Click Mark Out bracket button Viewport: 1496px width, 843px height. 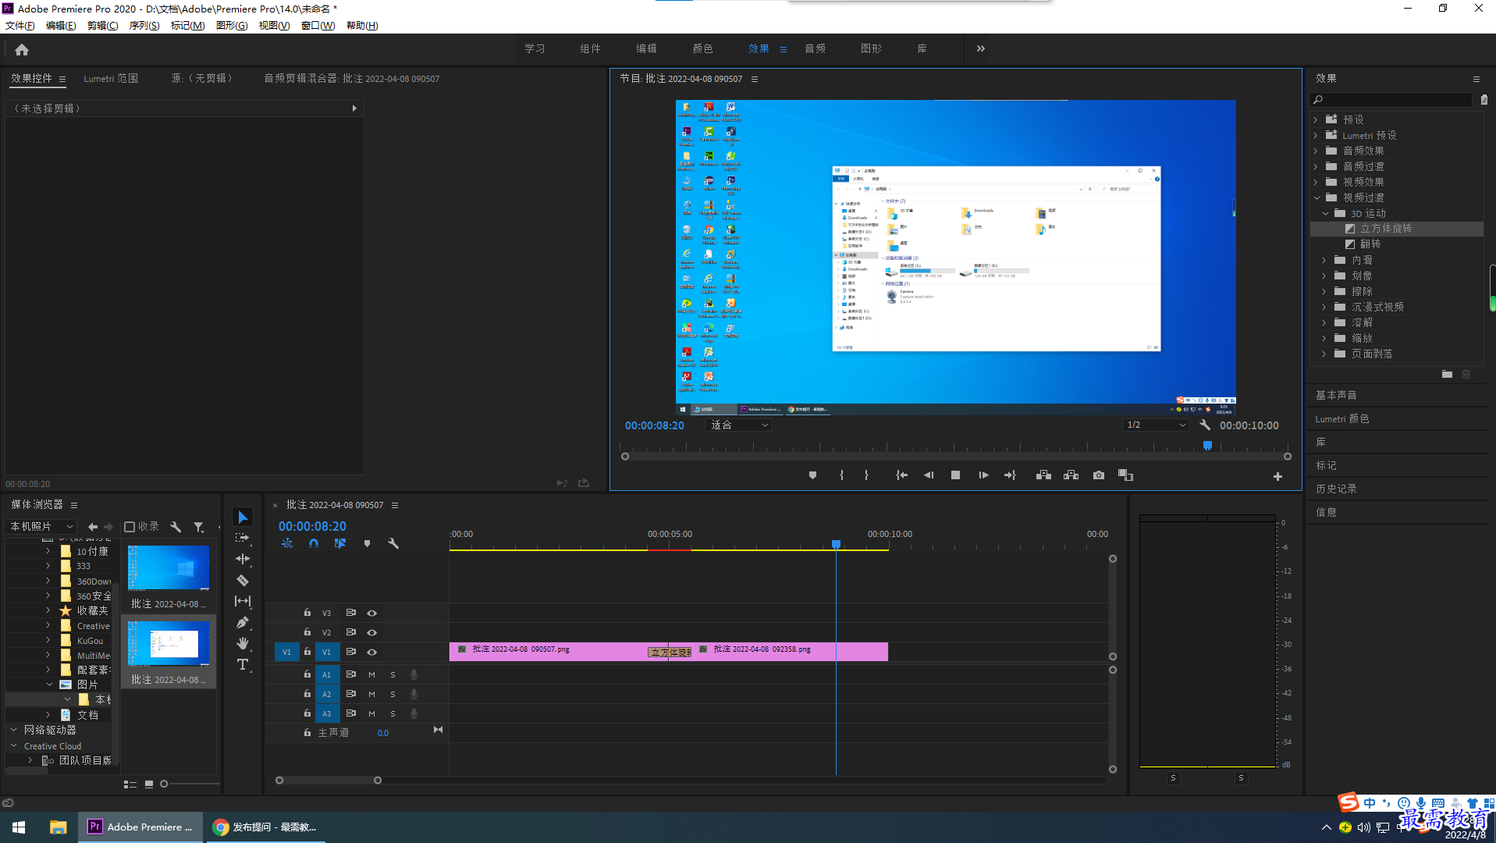point(866,475)
